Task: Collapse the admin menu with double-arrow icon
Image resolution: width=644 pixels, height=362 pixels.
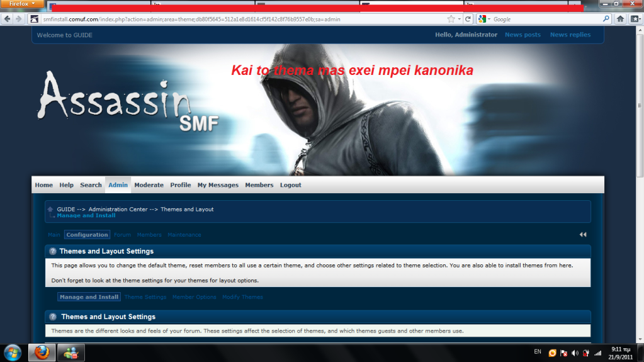Action: [583, 234]
